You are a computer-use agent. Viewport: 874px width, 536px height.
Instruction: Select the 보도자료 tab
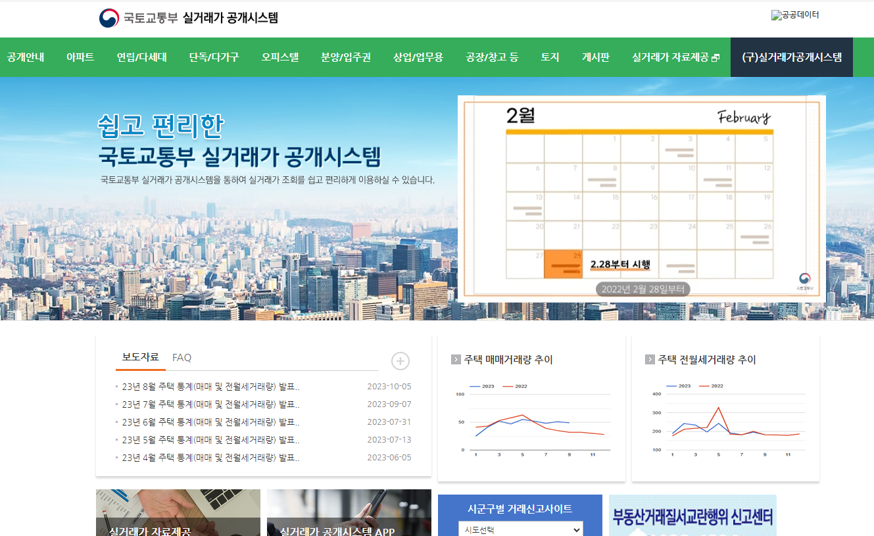coord(141,357)
